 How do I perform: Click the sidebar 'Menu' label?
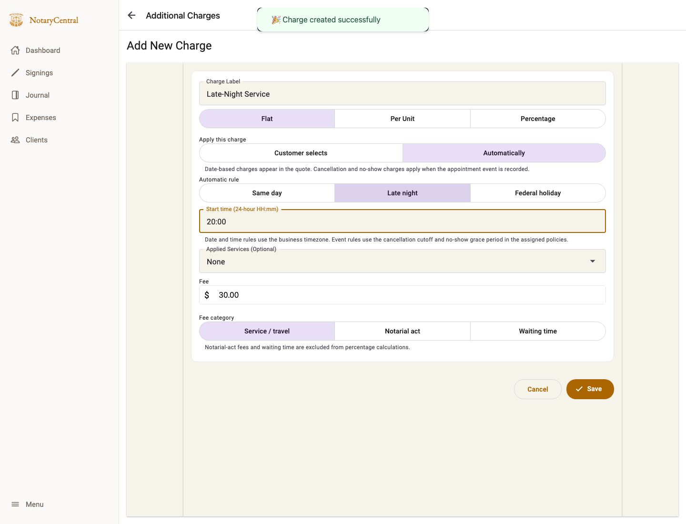[35, 504]
